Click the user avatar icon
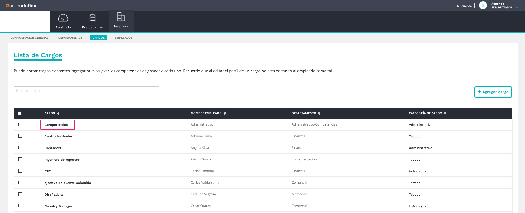Screen dimensions: 525x213 [x=483, y=6]
